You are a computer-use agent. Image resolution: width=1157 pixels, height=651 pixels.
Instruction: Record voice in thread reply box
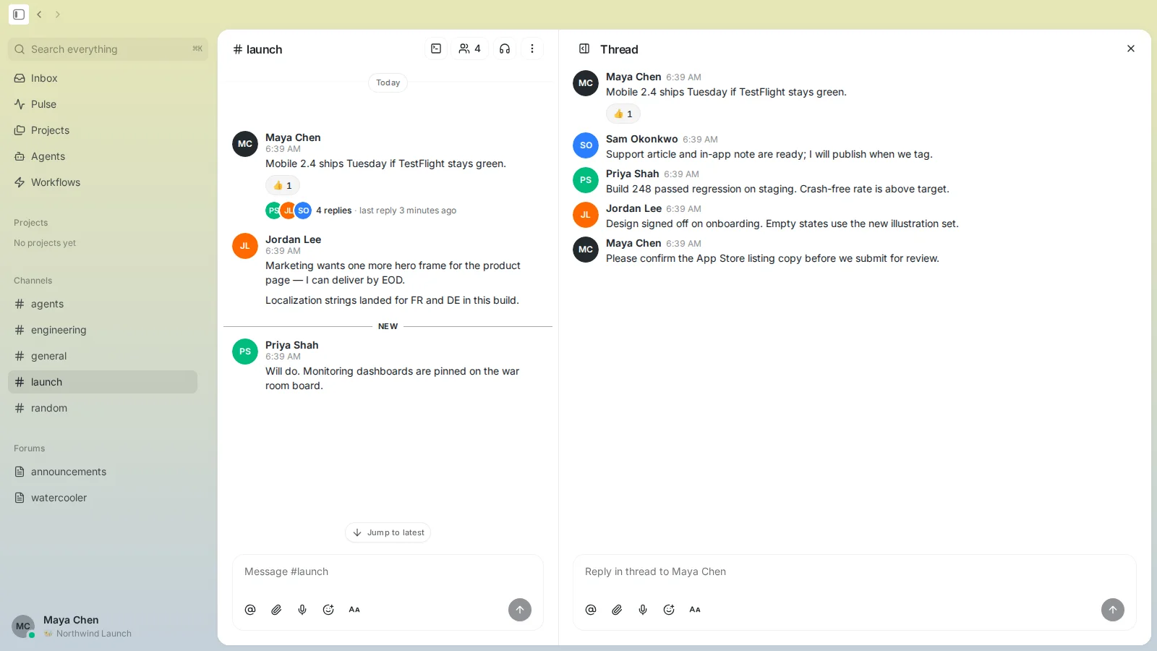click(x=643, y=610)
